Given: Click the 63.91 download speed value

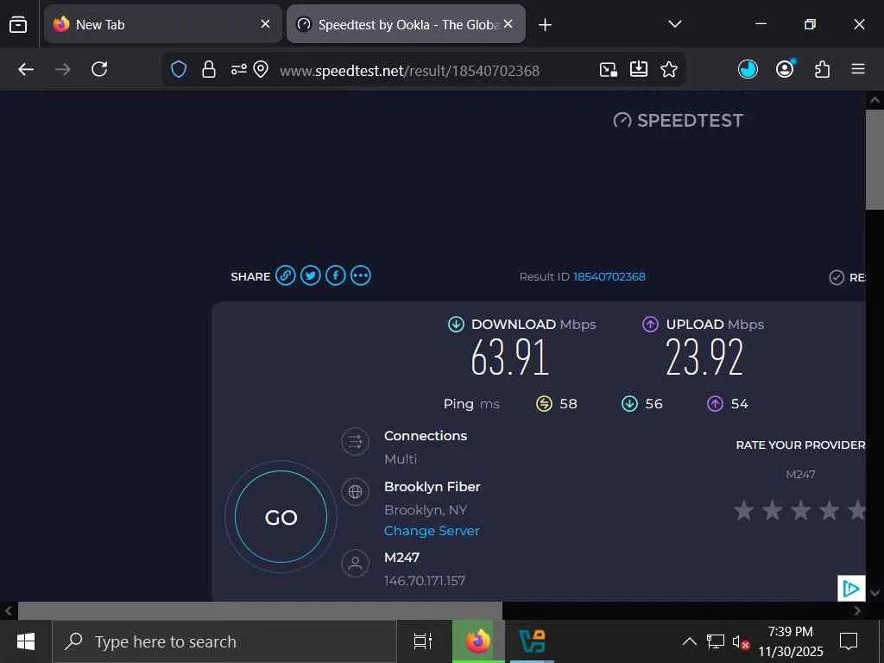Looking at the screenshot, I should click(509, 357).
